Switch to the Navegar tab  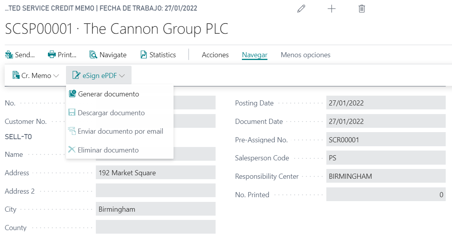pos(254,55)
